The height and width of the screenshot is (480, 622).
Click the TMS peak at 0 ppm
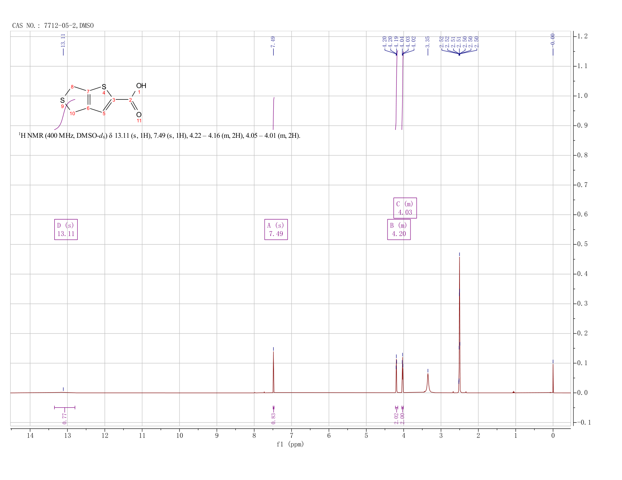click(553, 378)
